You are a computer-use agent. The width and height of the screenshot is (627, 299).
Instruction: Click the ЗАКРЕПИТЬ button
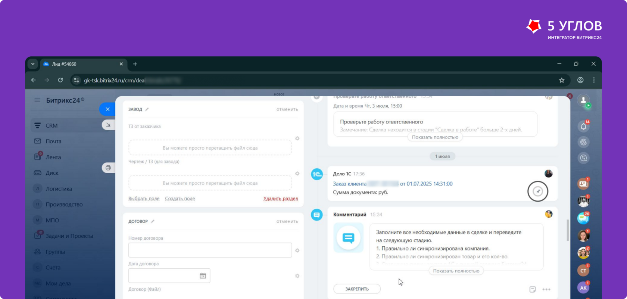click(357, 289)
